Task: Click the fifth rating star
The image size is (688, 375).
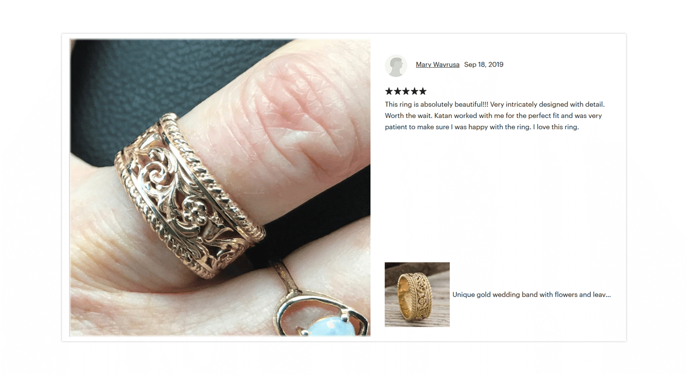Action: (x=423, y=91)
